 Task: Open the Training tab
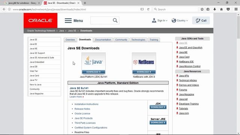tap(154, 40)
